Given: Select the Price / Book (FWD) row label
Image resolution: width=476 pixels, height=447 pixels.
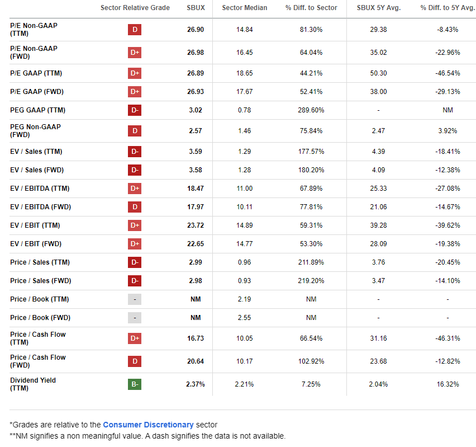Looking at the screenshot, I should click(40, 318).
